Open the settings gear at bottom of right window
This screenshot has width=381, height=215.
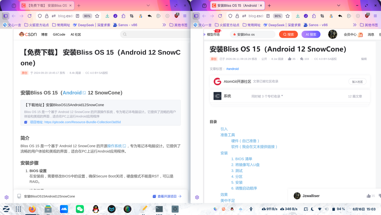click(197, 197)
